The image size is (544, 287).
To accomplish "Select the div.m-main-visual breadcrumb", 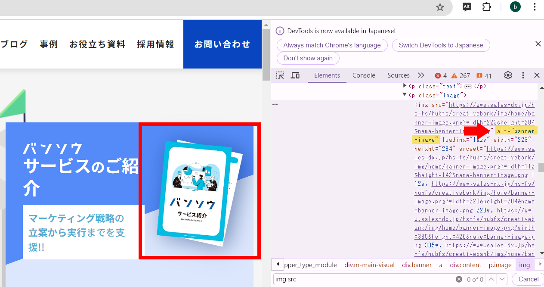I will 369,265.
